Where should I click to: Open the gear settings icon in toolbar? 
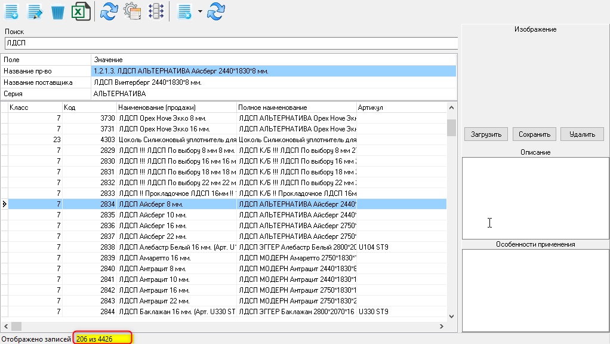132,11
